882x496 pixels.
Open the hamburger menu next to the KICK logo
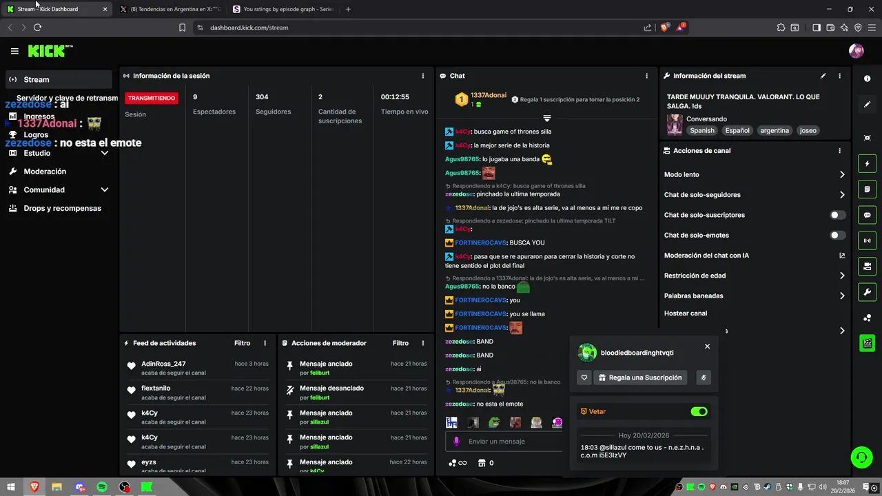[x=14, y=51]
